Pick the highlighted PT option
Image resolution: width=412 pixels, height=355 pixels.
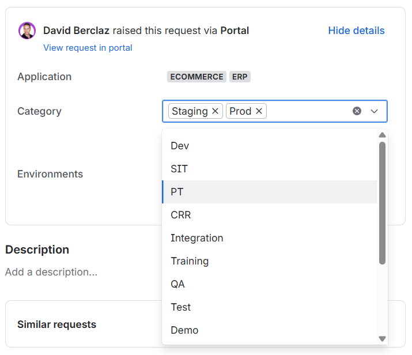(270, 192)
